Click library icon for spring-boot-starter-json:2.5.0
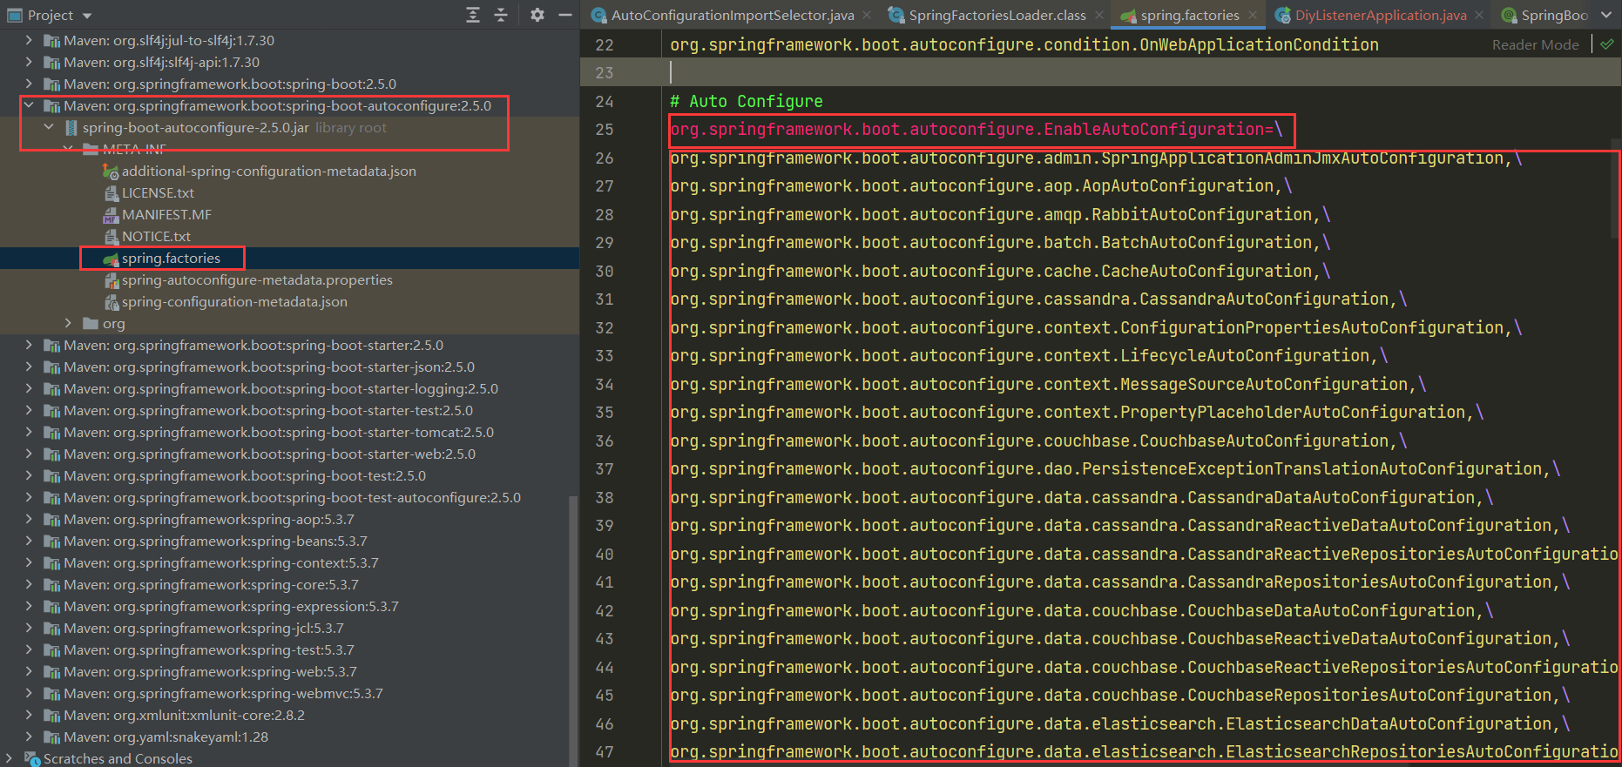 51,367
